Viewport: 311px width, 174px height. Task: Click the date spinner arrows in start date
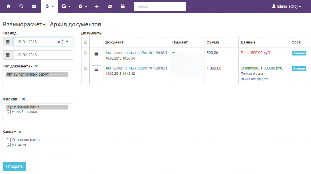[63, 42]
